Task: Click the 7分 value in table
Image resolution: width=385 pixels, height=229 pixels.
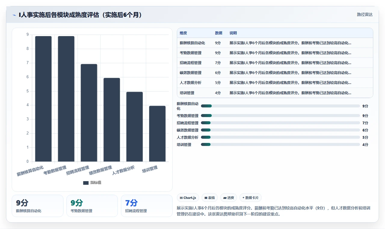Action: click(218, 63)
